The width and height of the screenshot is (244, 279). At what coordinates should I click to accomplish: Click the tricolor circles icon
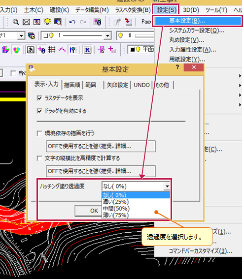point(16,50)
